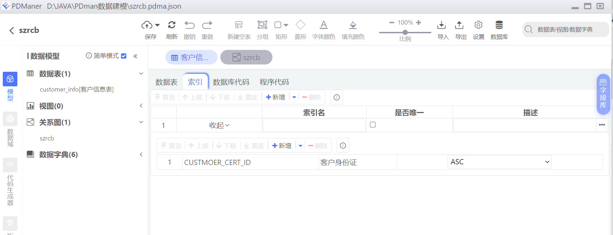The width and height of the screenshot is (613, 235).
Task: Open Settings gear icon
Action: [479, 25]
